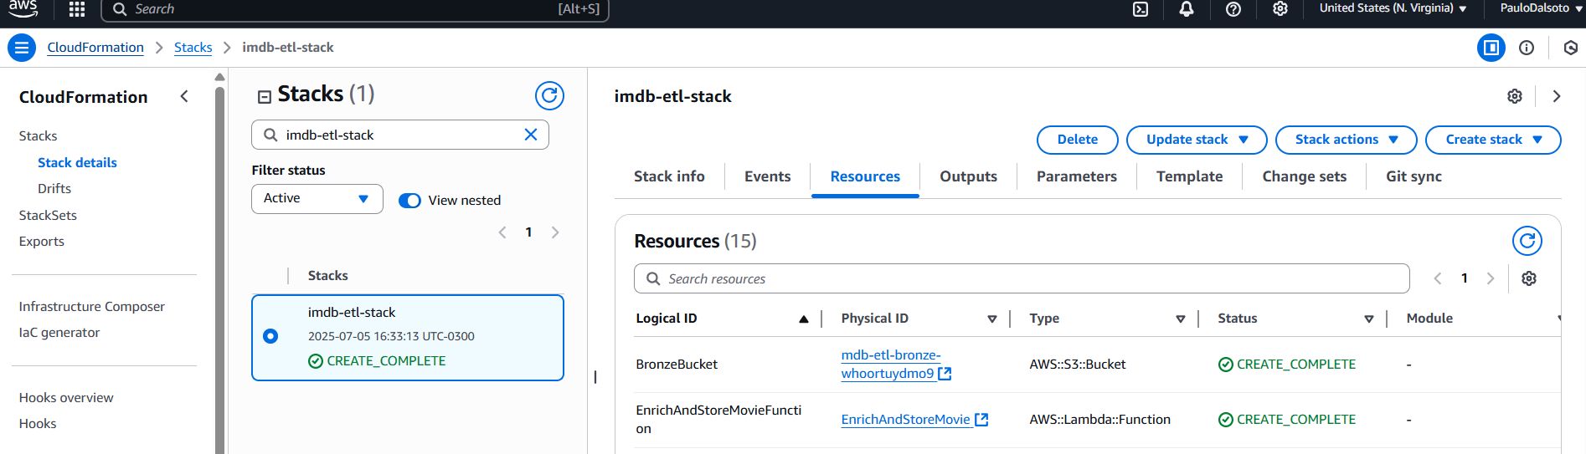
Task: Open the Update stack dropdown
Action: [x=1197, y=140]
